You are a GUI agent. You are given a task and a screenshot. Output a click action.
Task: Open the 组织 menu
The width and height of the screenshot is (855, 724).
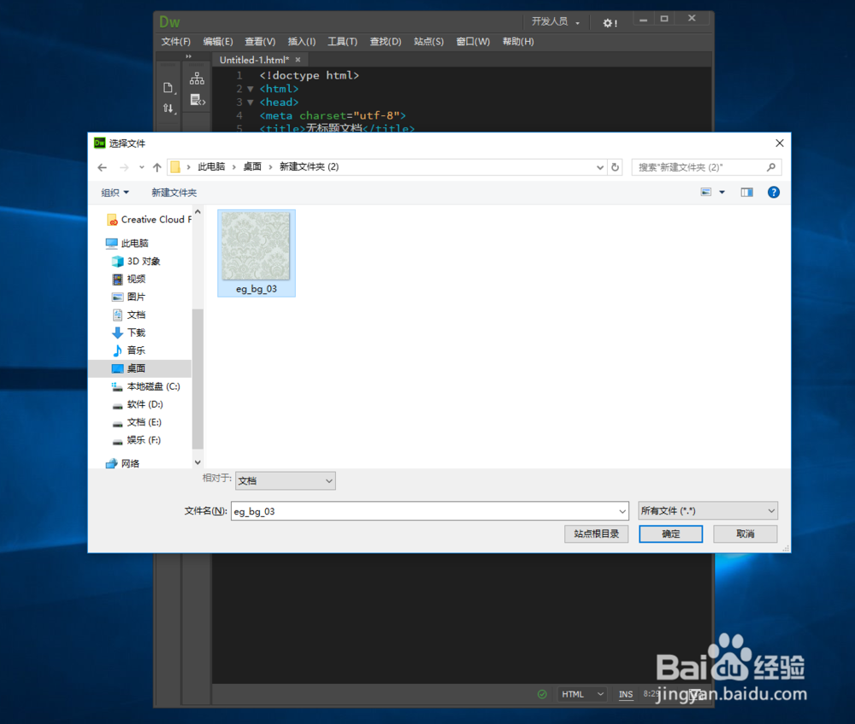click(x=115, y=192)
